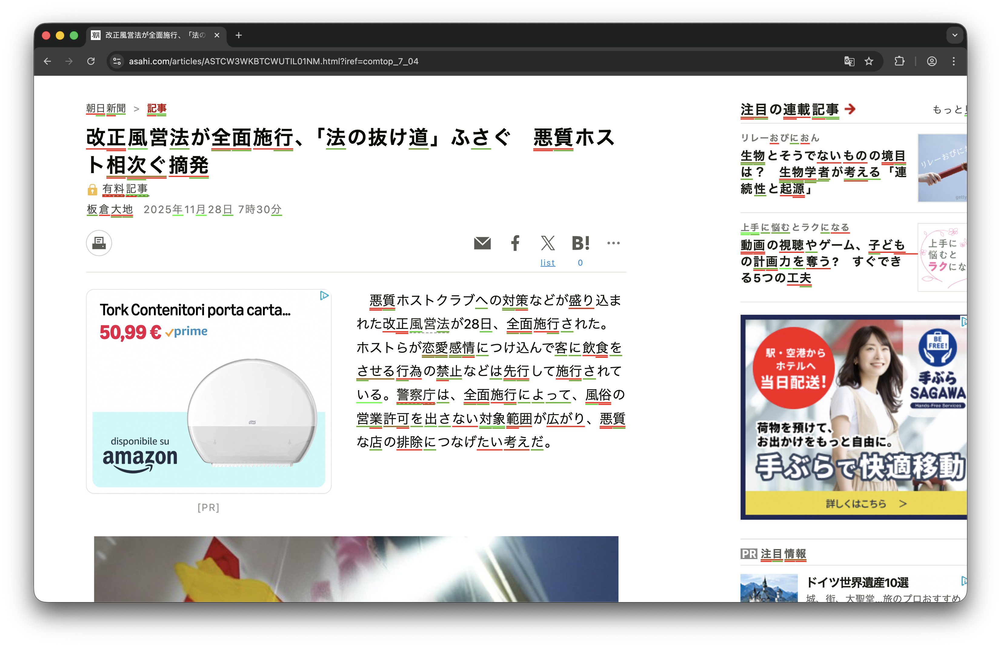Open the site information control in address bar
Screen dimensions: 1001x647
tap(117, 61)
